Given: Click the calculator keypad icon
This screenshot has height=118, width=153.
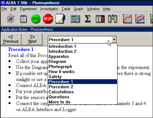Looking at the screenshot, I should 76,19.
